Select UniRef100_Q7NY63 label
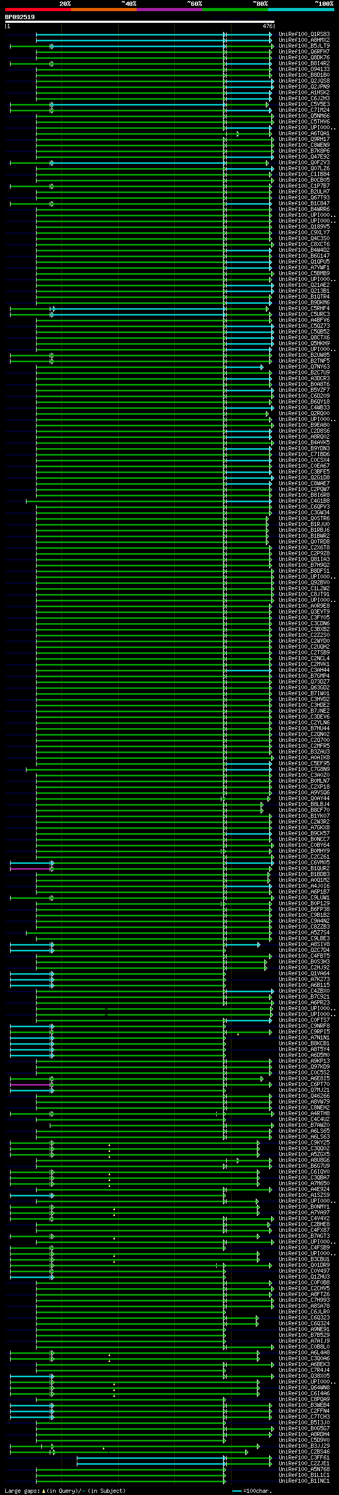This screenshot has width=339, height=1495. 304,367
